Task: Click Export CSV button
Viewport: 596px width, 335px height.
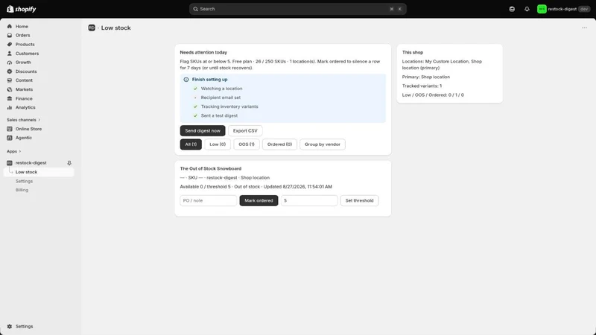Action: coord(245,131)
